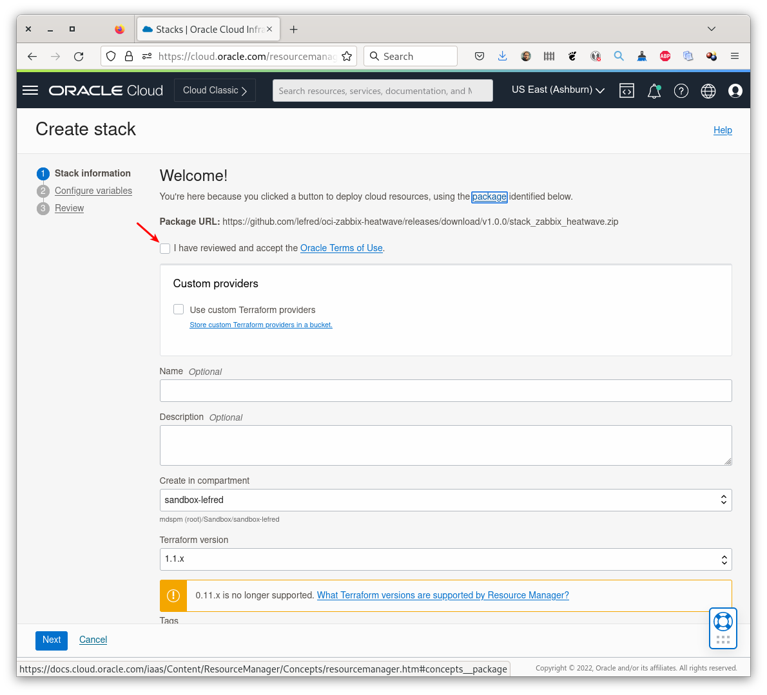Screen dimensions: 767x695
Task: Click the help question mark icon
Action: click(681, 91)
